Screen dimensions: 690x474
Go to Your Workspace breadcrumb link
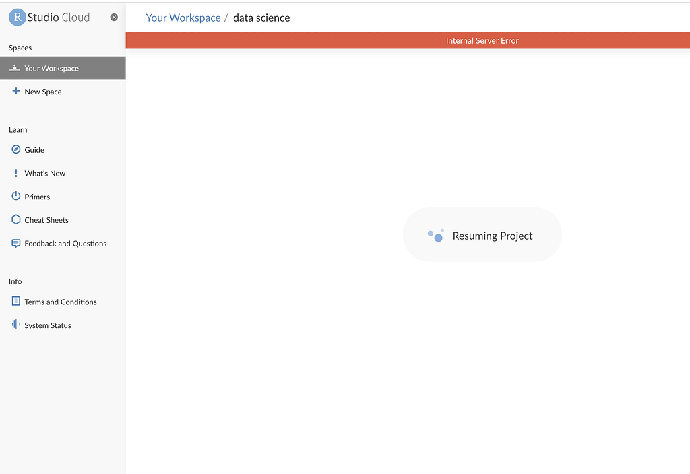click(x=183, y=18)
